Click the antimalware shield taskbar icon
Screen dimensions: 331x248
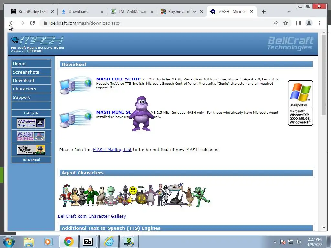tap(129, 242)
